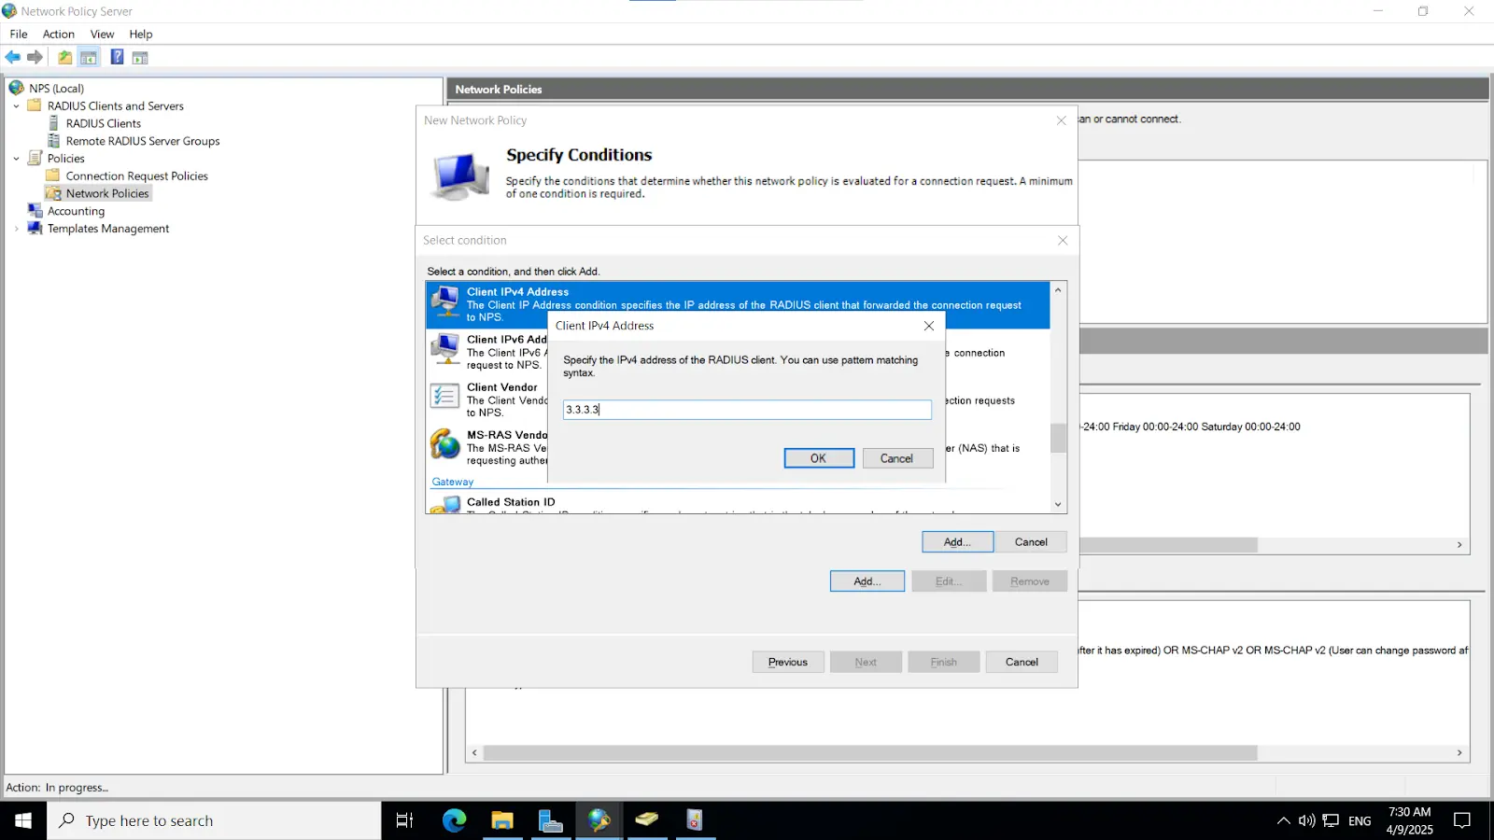Click the Task View icon on the taskbar
The width and height of the screenshot is (1494, 840).
click(x=403, y=820)
